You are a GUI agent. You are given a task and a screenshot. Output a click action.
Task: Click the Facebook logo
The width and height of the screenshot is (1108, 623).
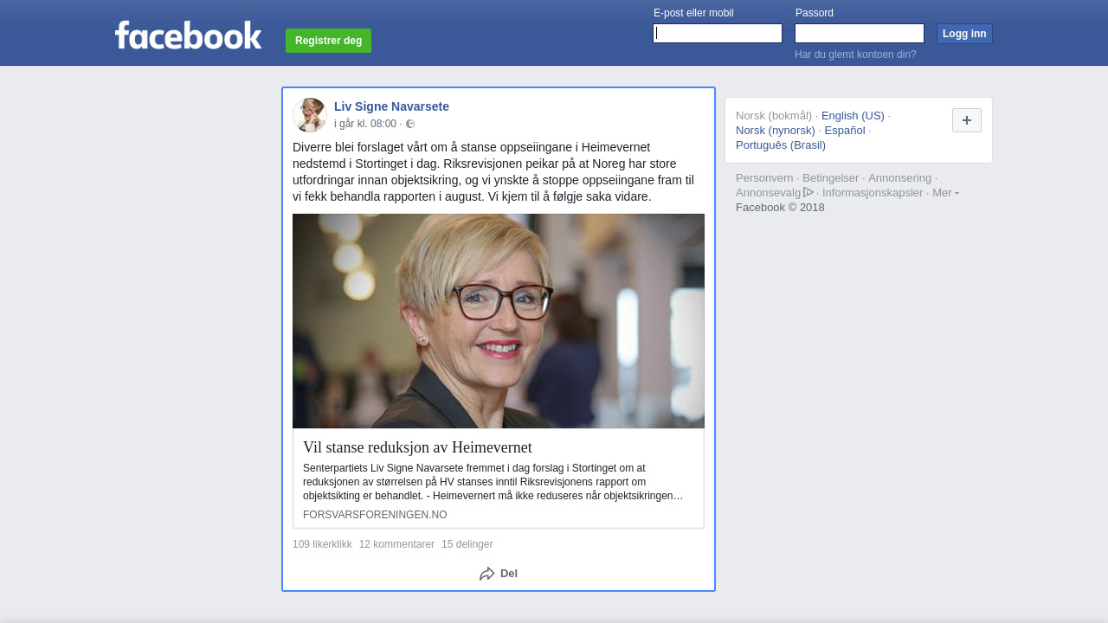pyautogui.click(x=188, y=35)
